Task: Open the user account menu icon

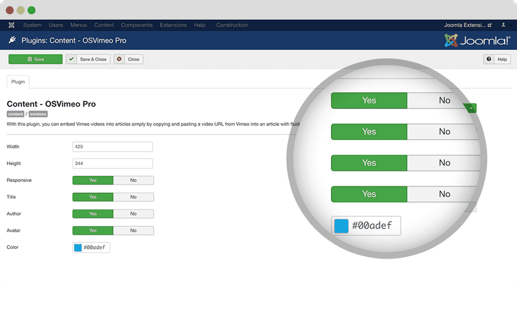Action: (503, 25)
